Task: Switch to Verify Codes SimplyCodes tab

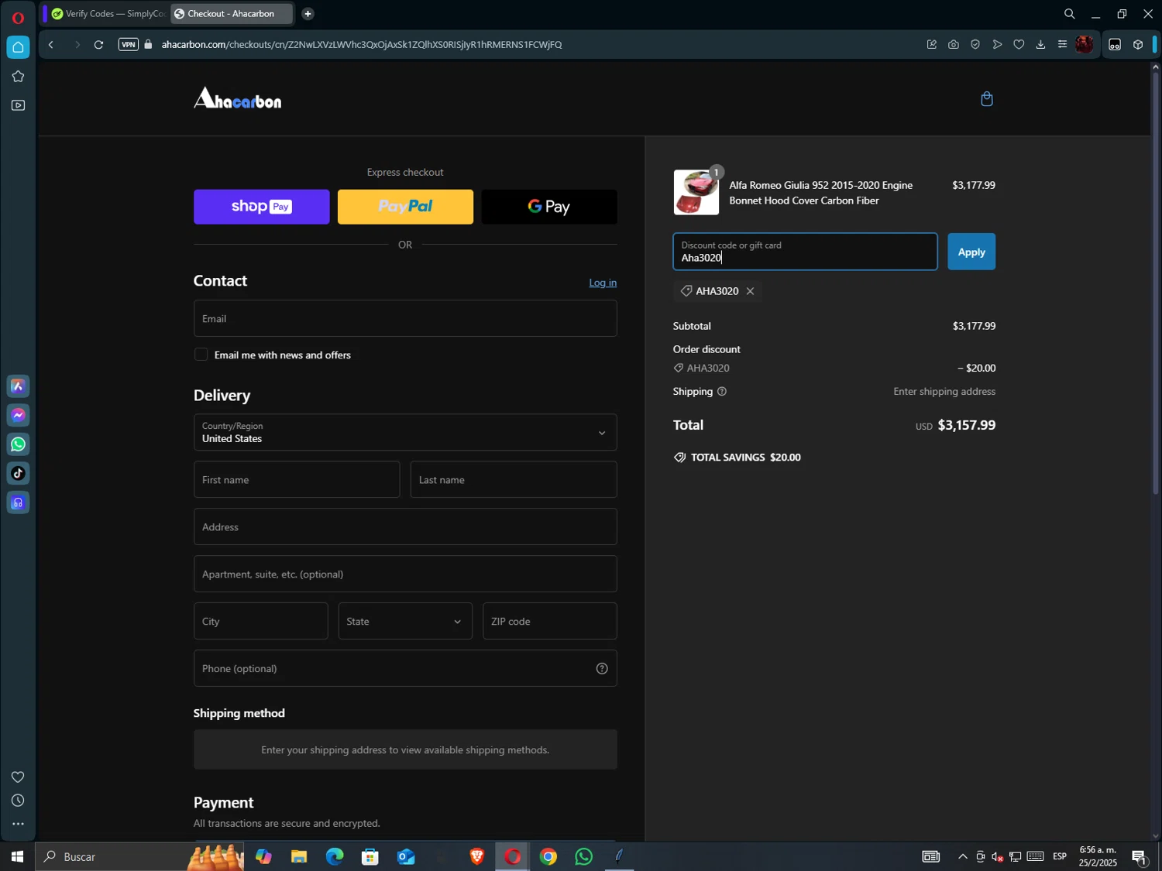Action: [x=107, y=14]
